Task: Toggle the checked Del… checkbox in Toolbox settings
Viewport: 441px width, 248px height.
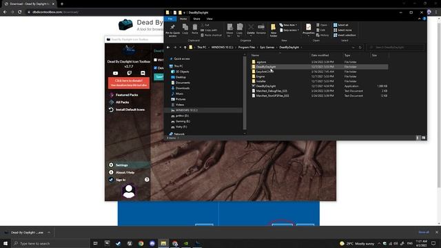Action: point(155,68)
